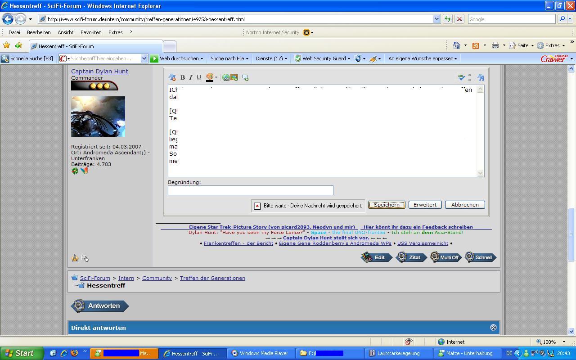This screenshot has height=360, width=576.
Task: Toggle Multi Off quote button
Action: tap(445, 257)
